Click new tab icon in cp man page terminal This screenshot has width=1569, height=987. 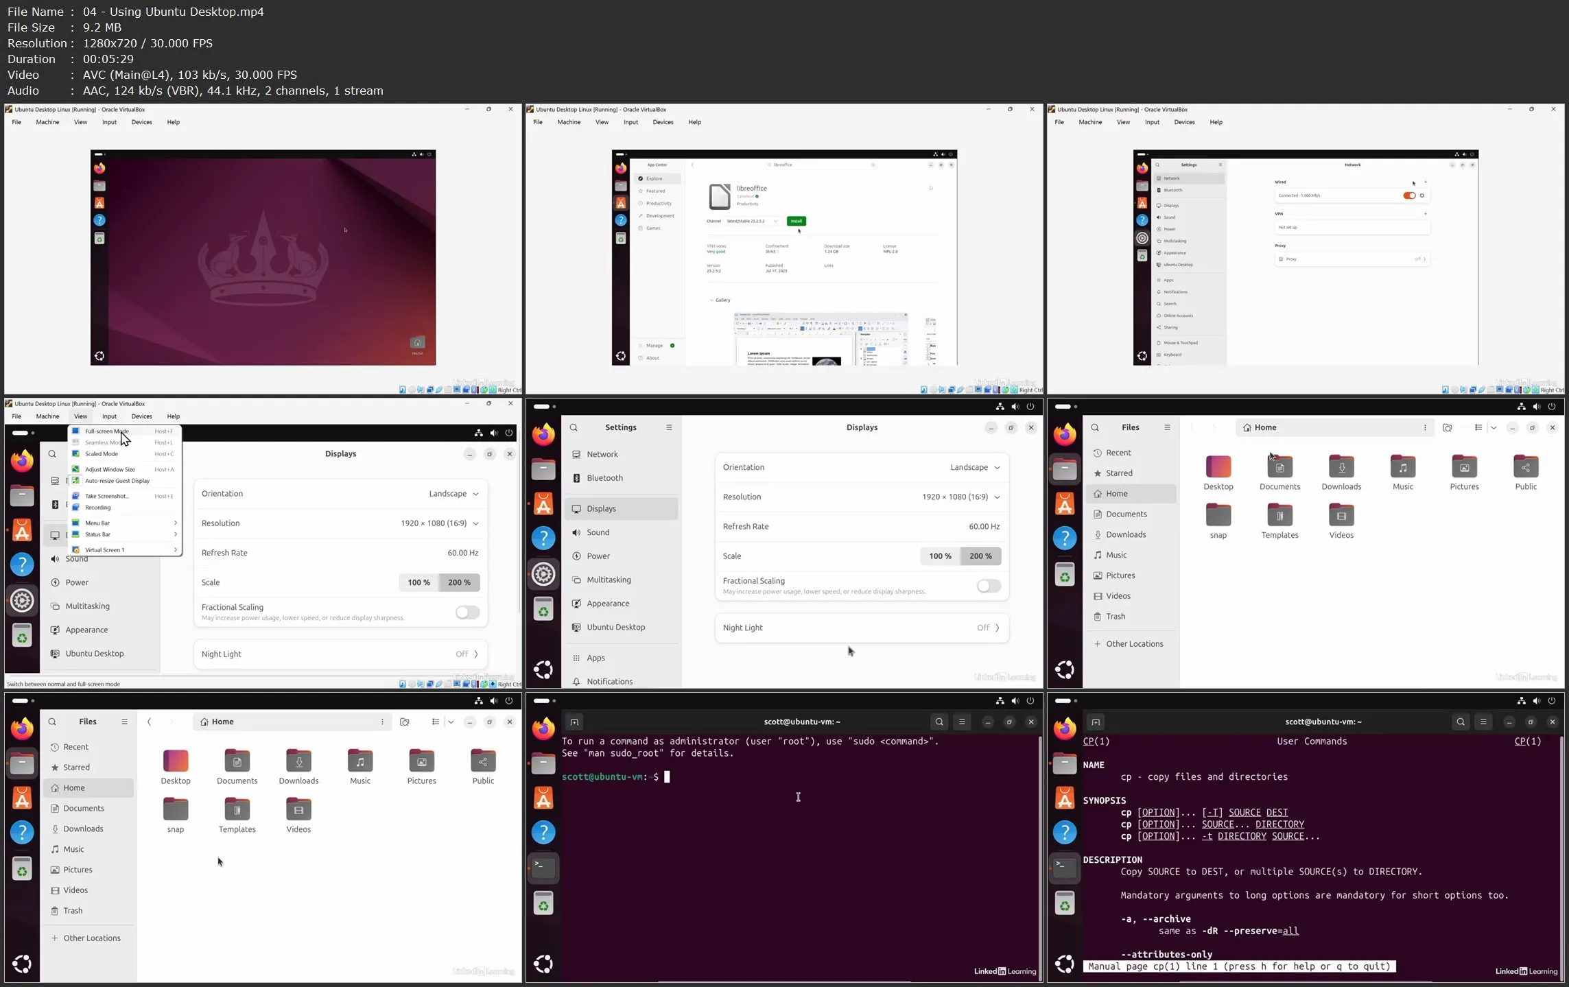coord(1096,722)
